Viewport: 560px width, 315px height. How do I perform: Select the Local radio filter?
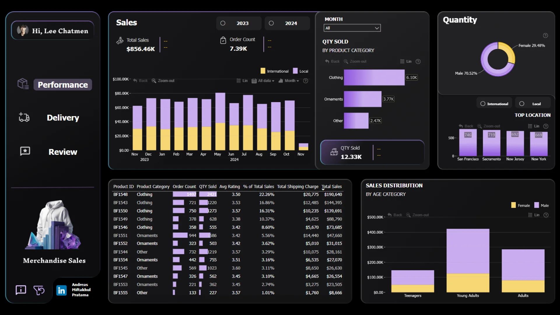point(522,104)
